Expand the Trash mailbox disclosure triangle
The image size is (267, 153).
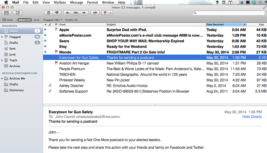pyautogui.click(x=2, y=60)
